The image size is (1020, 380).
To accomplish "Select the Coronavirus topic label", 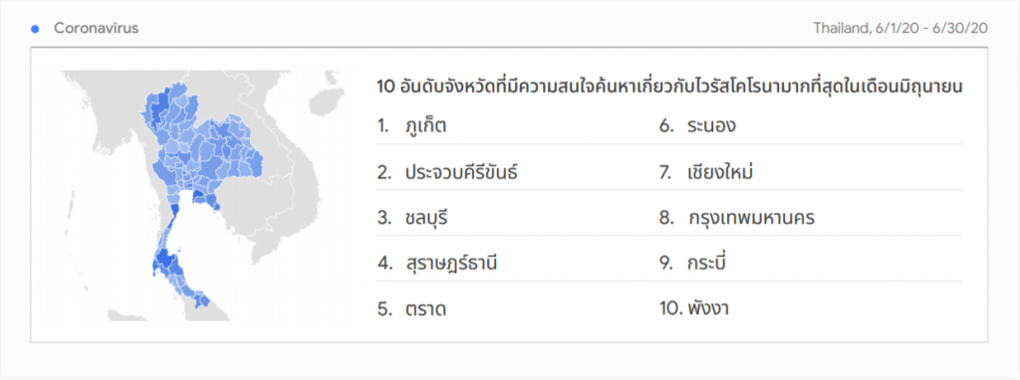I will point(96,29).
